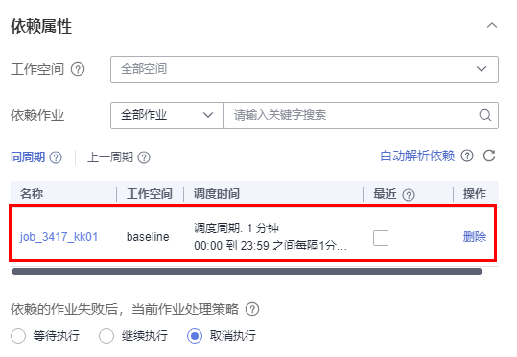Screen dimensions: 517x357
Task: Collapse the 依赖属性 section chevron
Action: (x=492, y=25)
